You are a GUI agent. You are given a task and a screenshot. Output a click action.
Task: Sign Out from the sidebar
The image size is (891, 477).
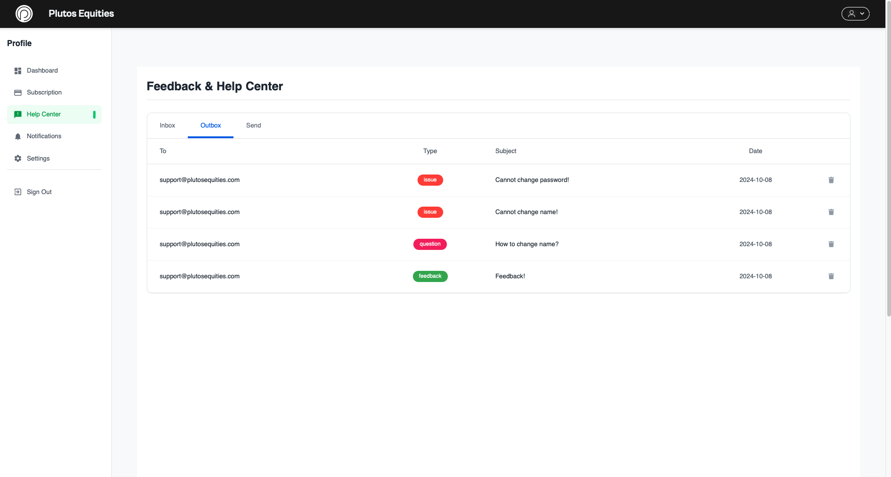pos(39,192)
